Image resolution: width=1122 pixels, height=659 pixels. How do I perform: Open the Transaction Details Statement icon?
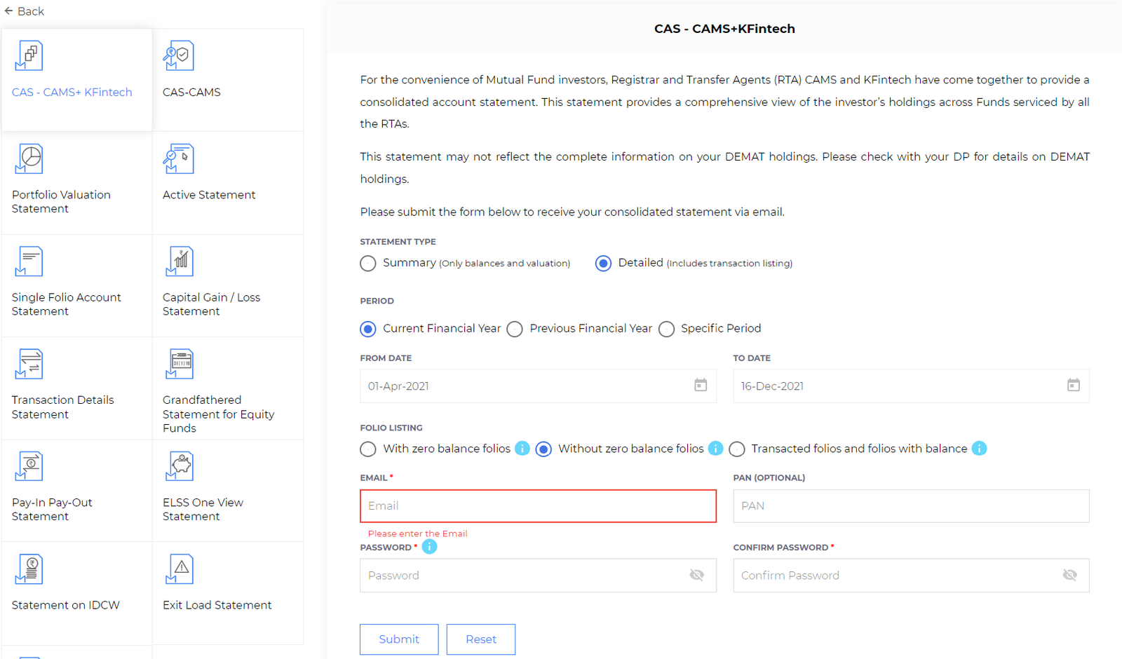[x=29, y=365]
